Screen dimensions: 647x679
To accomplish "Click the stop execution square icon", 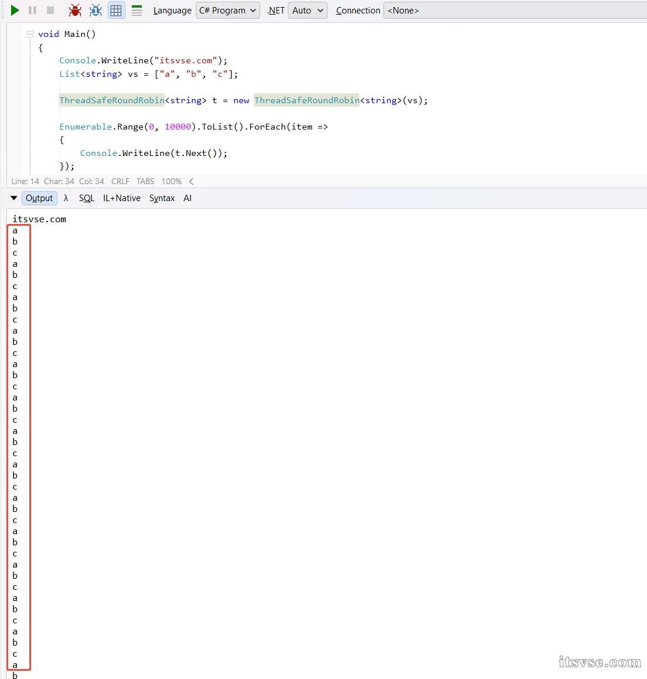I will click(x=50, y=10).
